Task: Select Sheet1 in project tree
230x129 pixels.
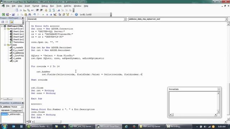Action: [17, 32]
